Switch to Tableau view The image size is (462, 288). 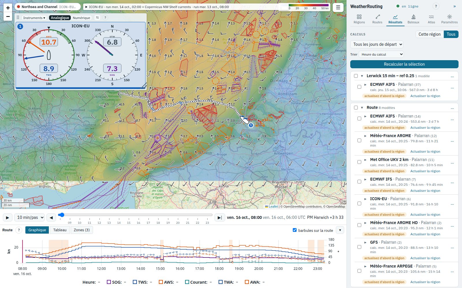pos(60,230)
